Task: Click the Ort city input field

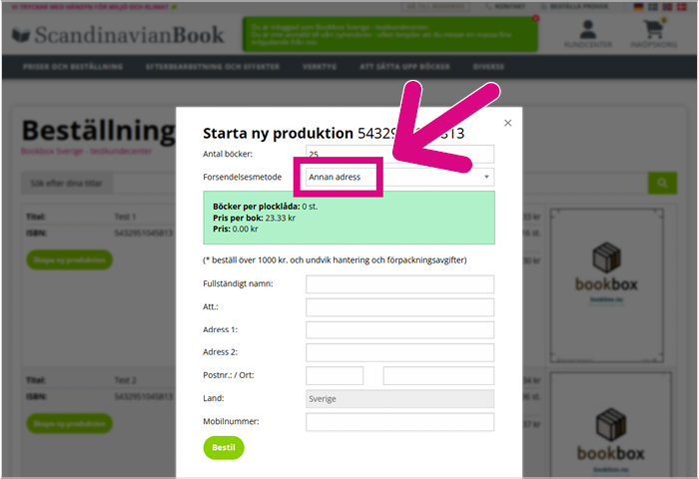Action: (438, 375)
